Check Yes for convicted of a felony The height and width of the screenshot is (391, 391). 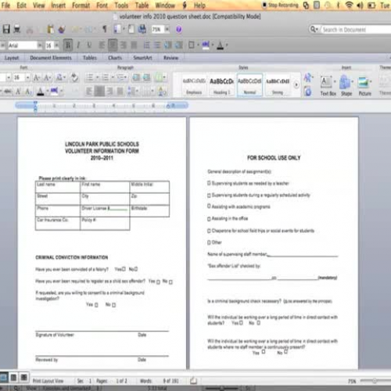(x=124, y=269)
